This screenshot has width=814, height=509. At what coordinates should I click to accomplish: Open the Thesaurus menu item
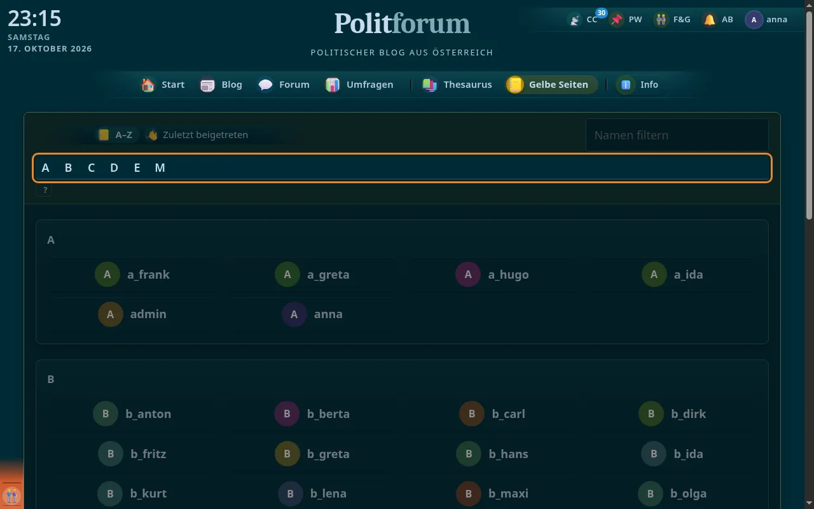[458, 85]
